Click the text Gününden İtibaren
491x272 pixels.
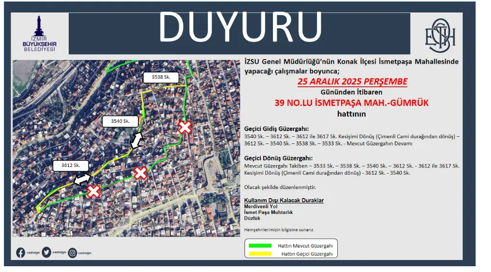(351, 92)
